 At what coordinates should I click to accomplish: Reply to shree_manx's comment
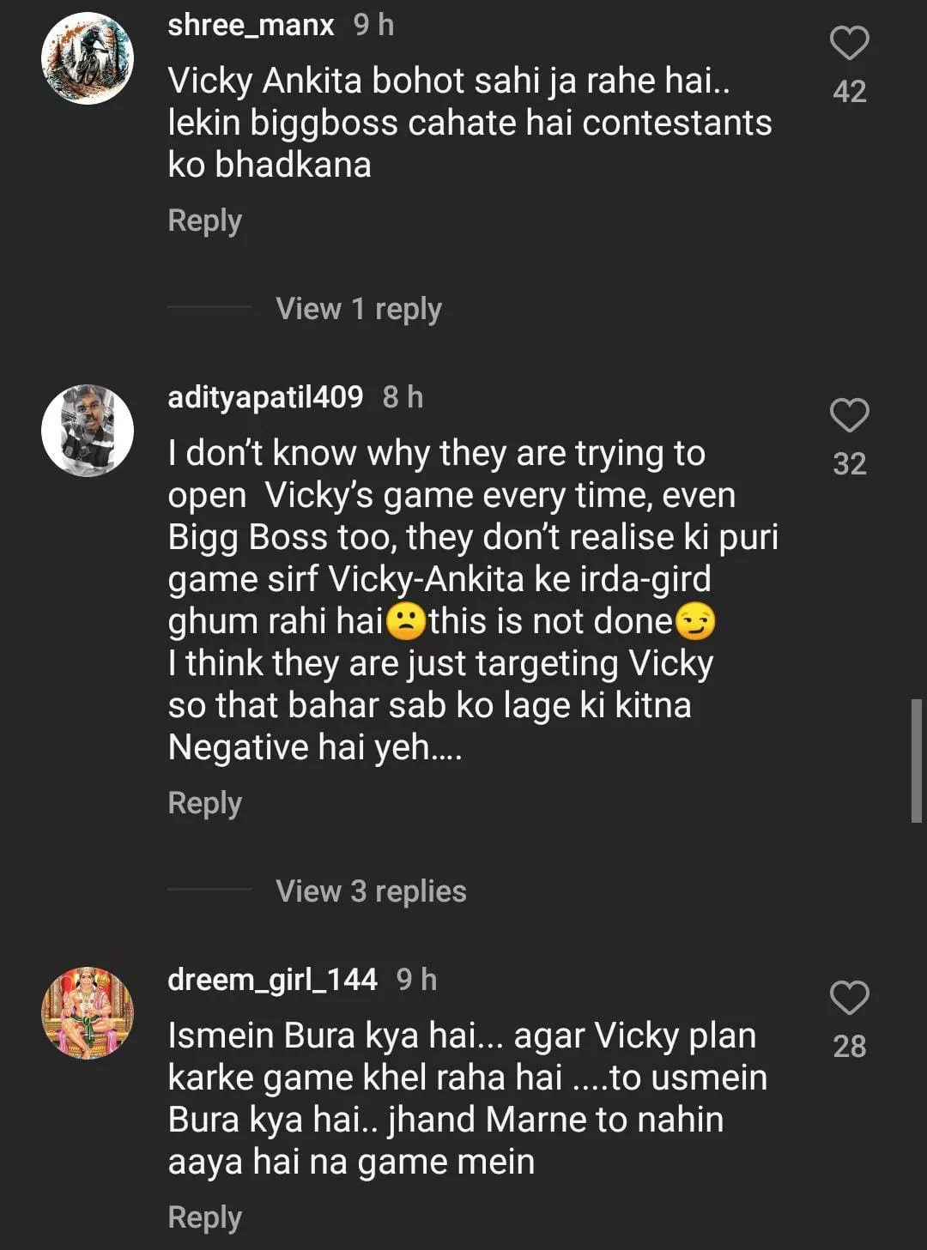(204, 220)
